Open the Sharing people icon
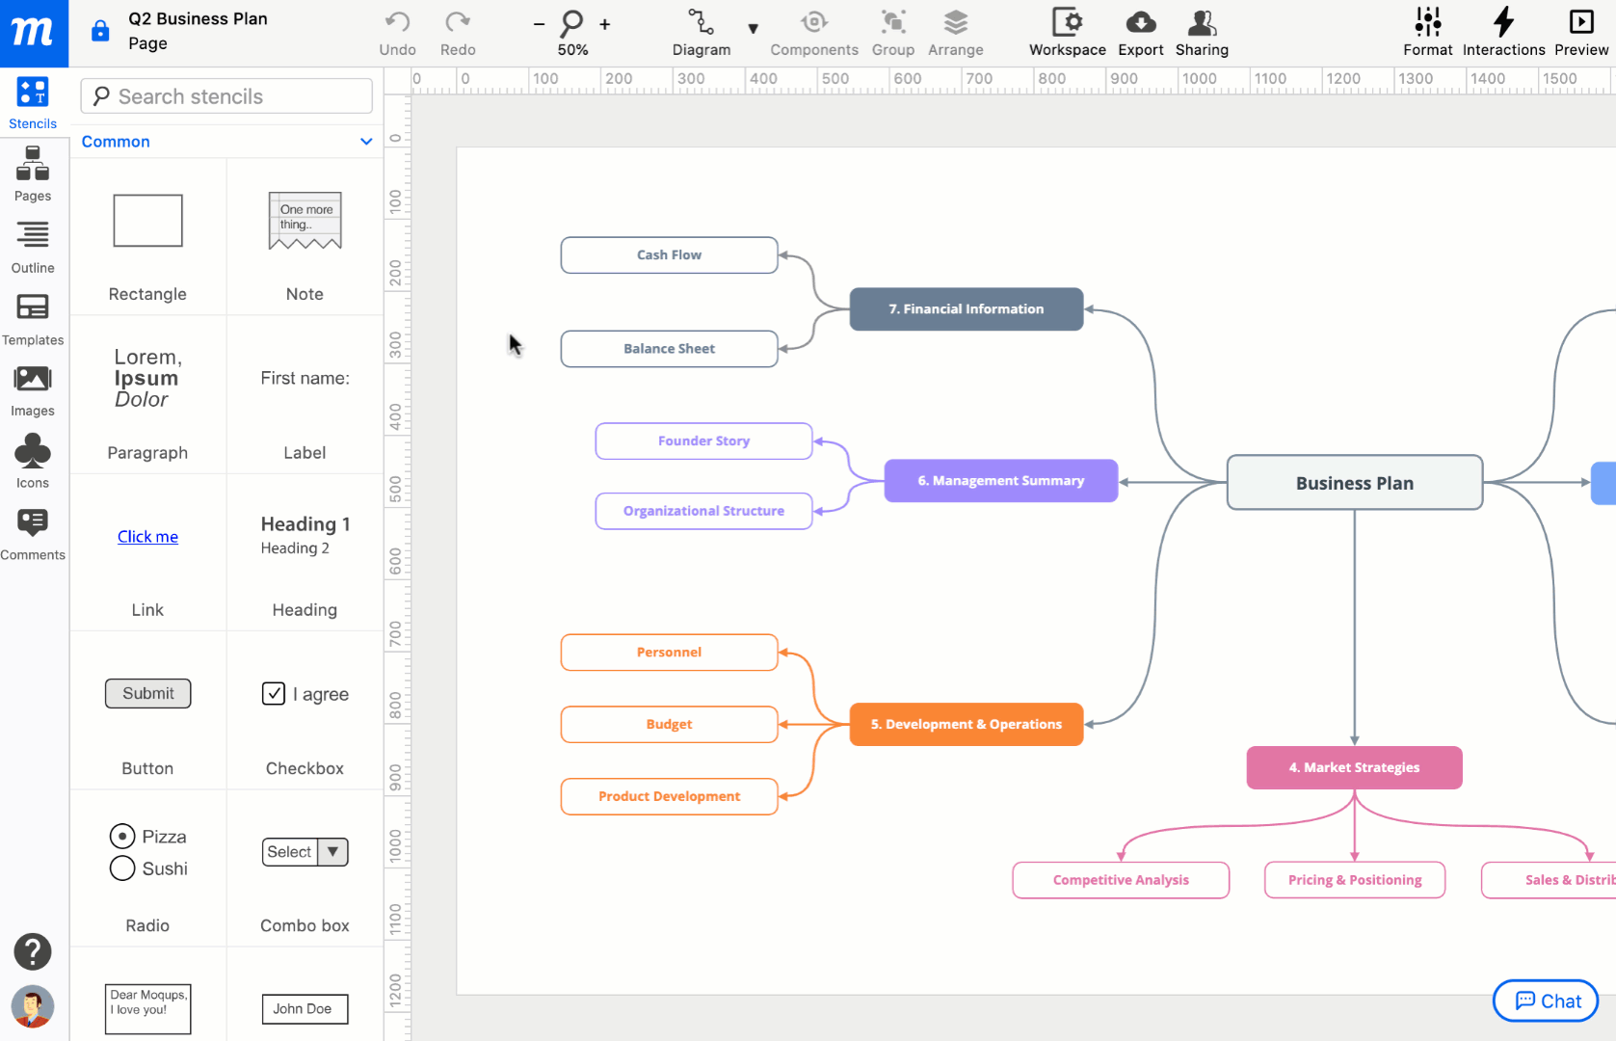The image size is (1616, 1041). point(1202,23)
